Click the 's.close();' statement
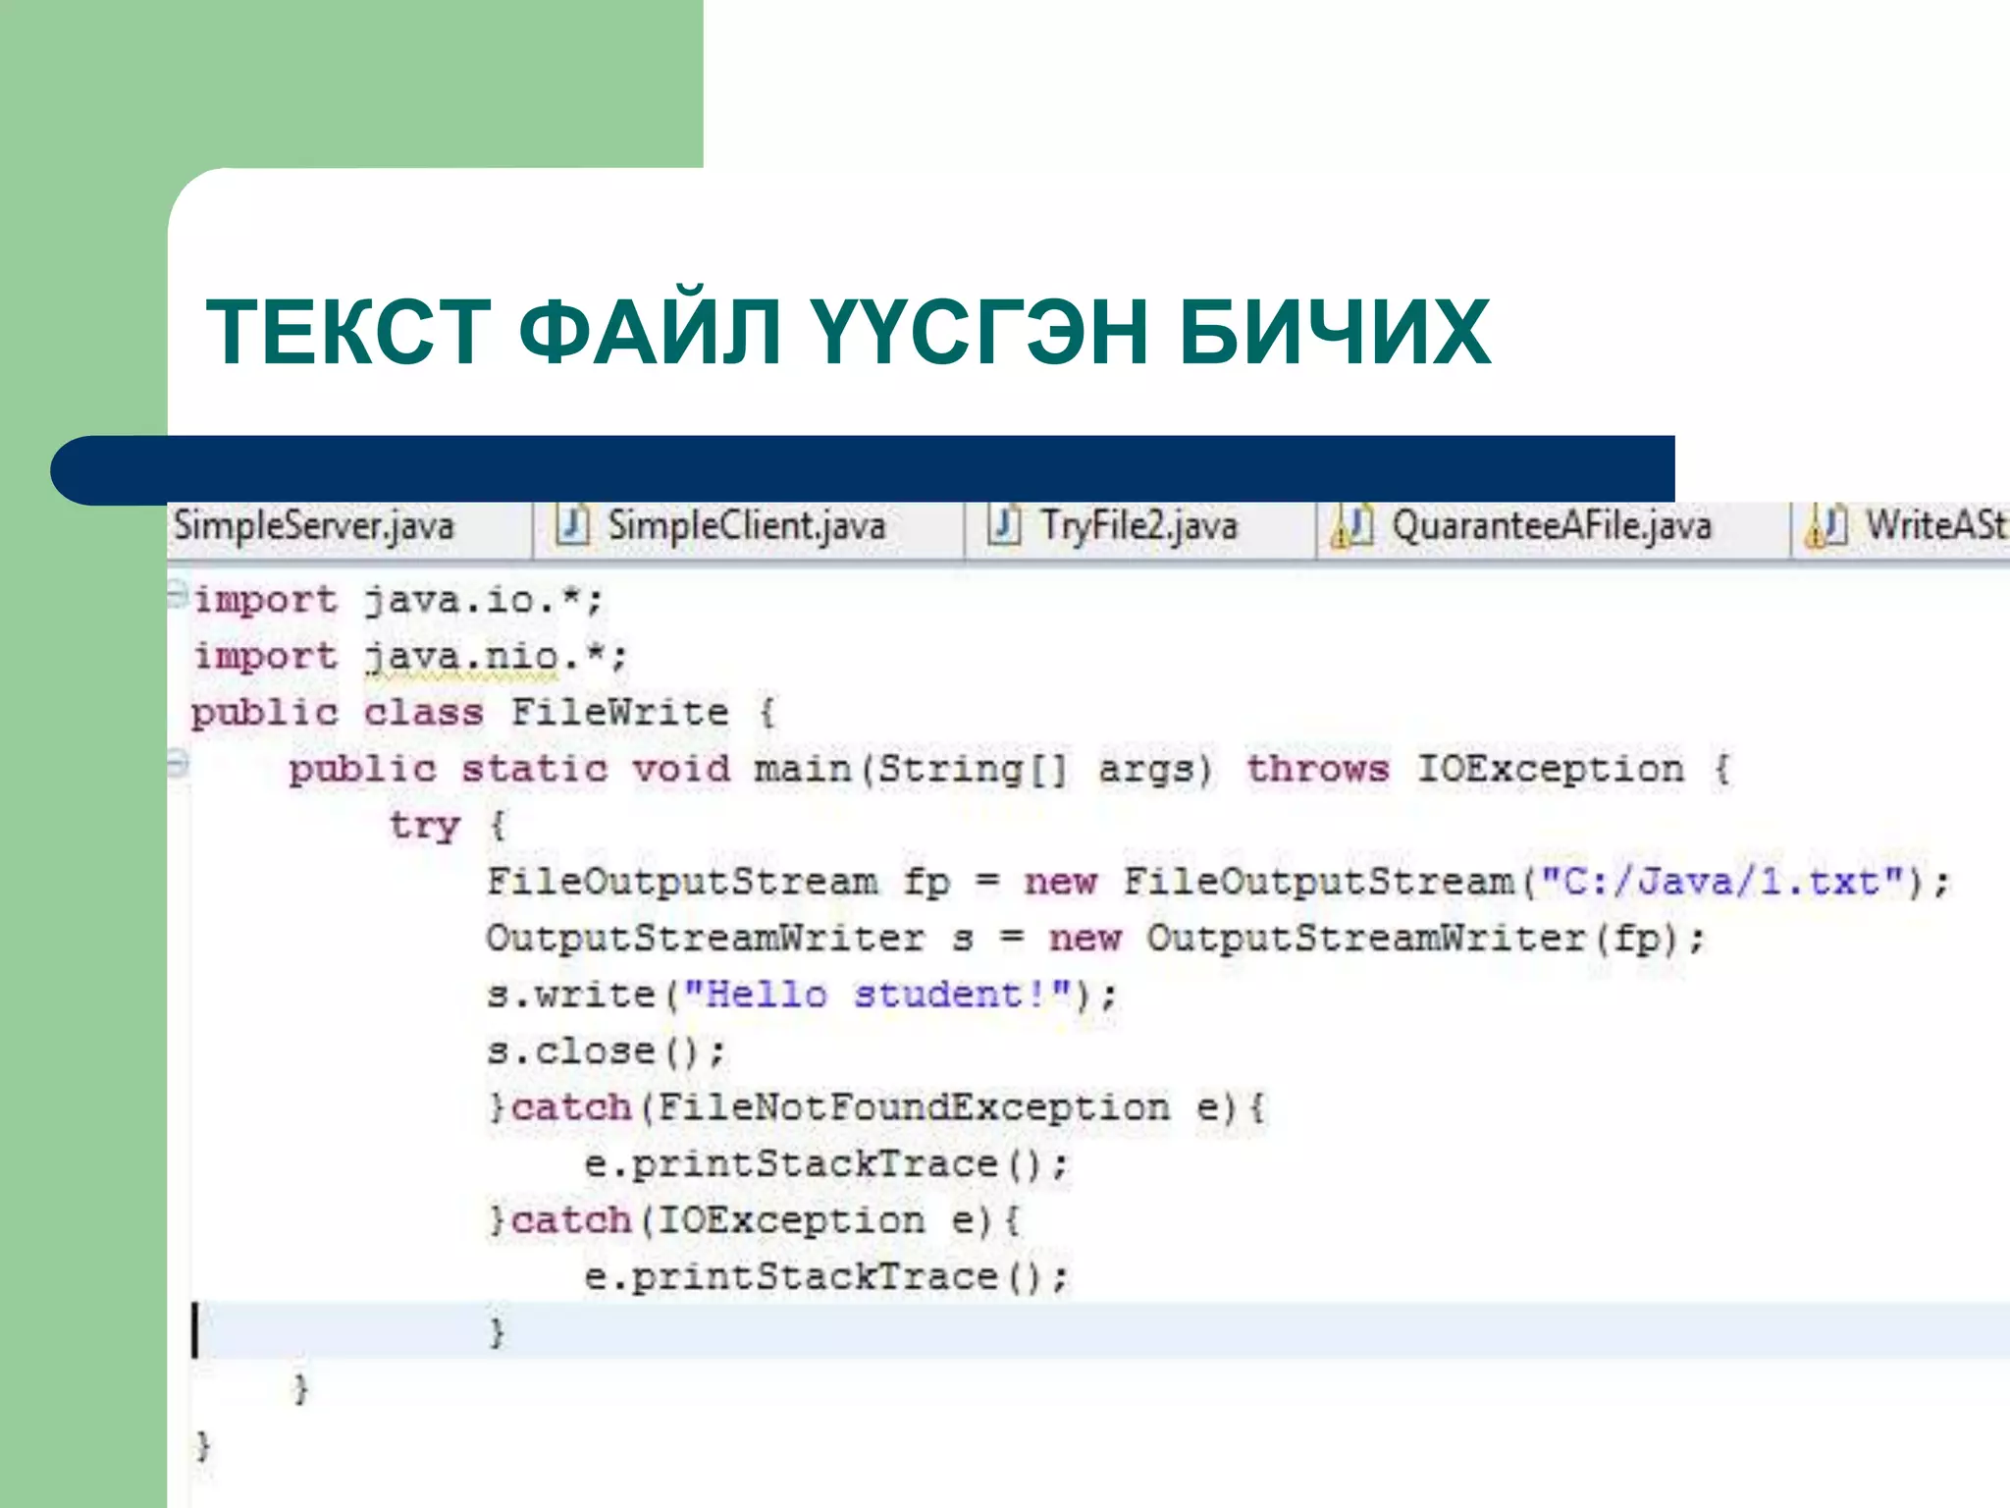The width and height of the screenshot is (2010, 1508). tap(607, 1051)
